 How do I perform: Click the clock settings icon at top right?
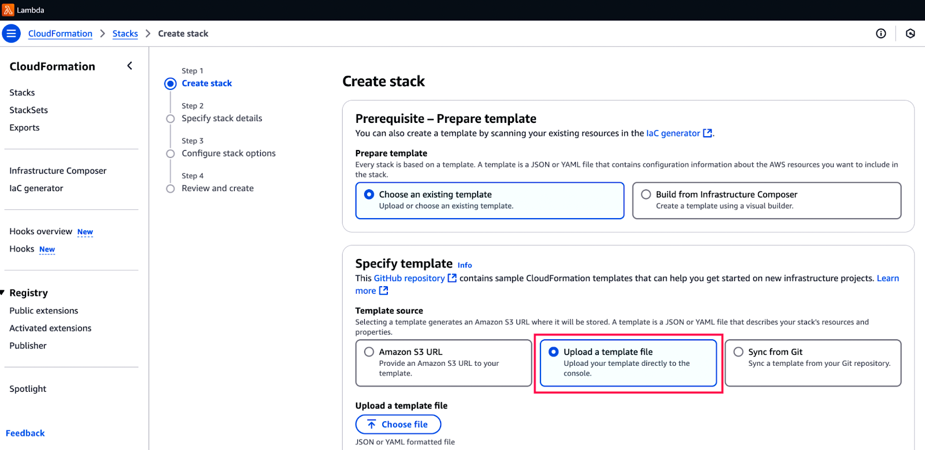coord(911,33)
